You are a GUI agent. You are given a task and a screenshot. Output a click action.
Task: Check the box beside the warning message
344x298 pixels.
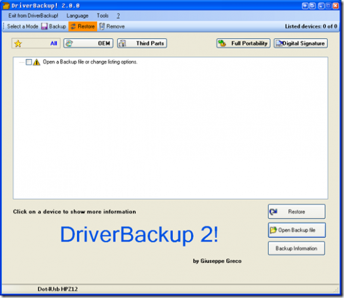(x=29, y=62)
